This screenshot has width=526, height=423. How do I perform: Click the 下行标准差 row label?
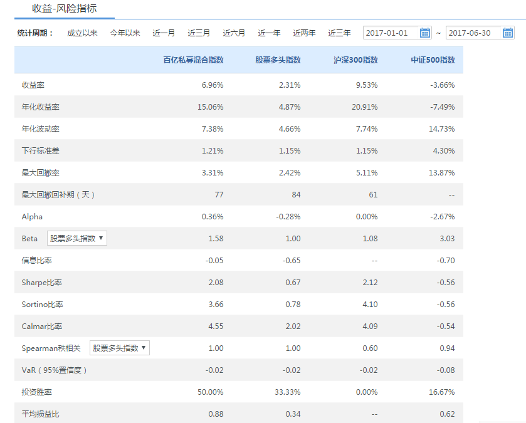(x=40, y=151)
